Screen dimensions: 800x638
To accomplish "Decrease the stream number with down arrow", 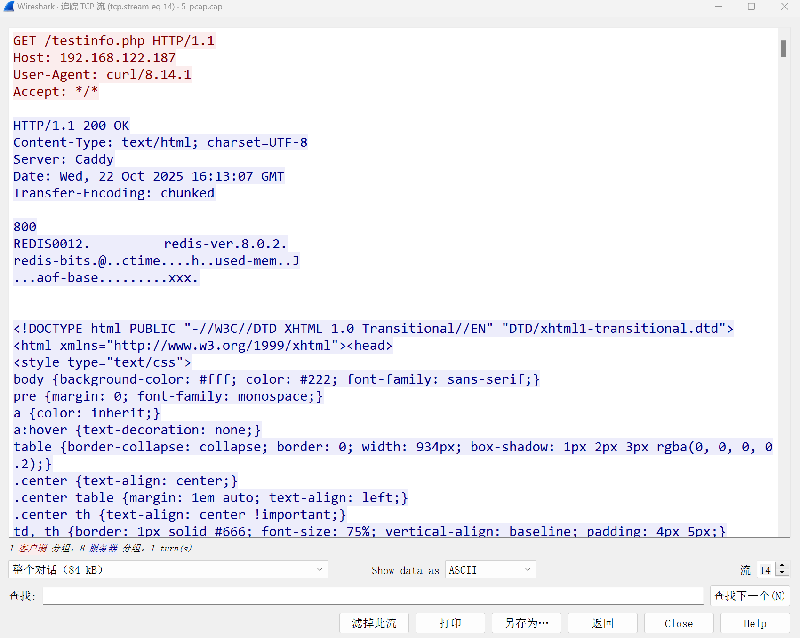I will pyautogui.click(x=782, y=573).
